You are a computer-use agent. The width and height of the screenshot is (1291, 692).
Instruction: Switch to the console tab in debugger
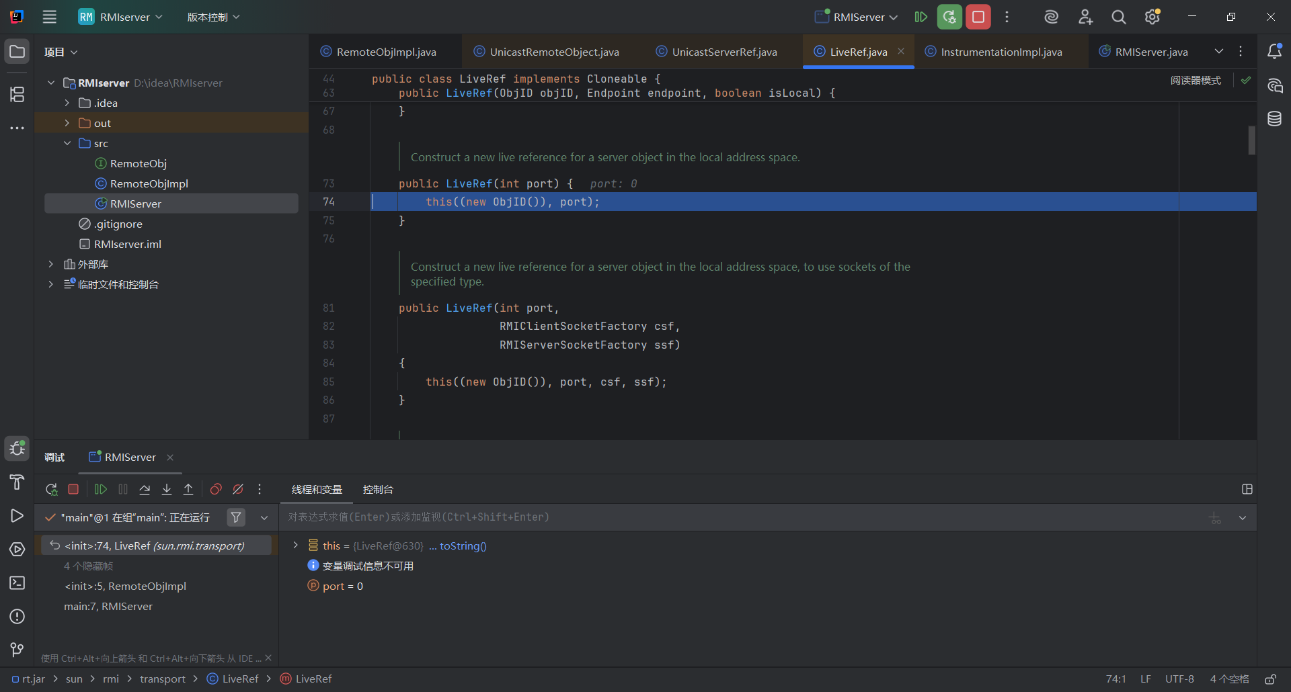coord(378,489)
